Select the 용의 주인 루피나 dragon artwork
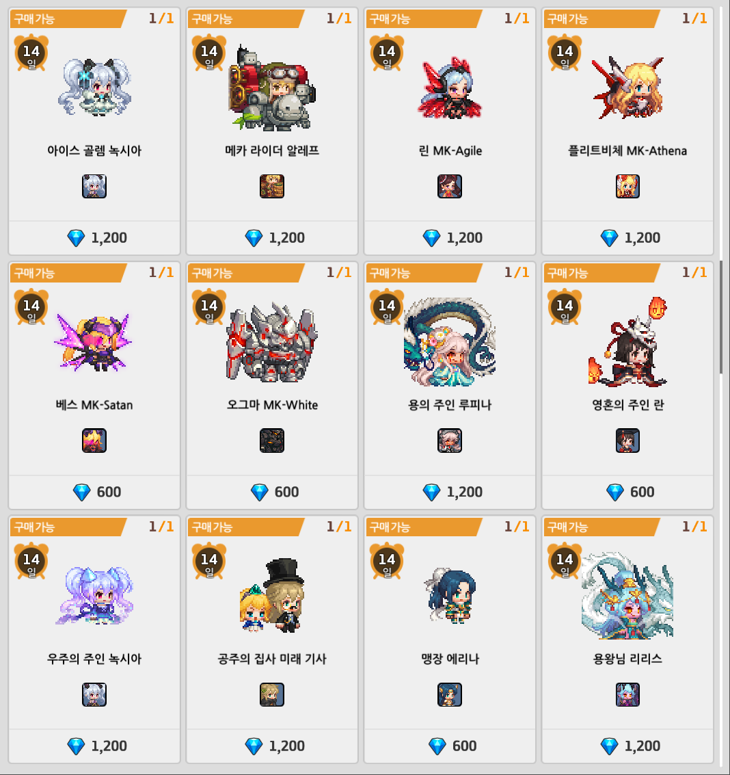The width and height of the screenshot is (730, 775). pyautogui.click(x=450, y=342)
